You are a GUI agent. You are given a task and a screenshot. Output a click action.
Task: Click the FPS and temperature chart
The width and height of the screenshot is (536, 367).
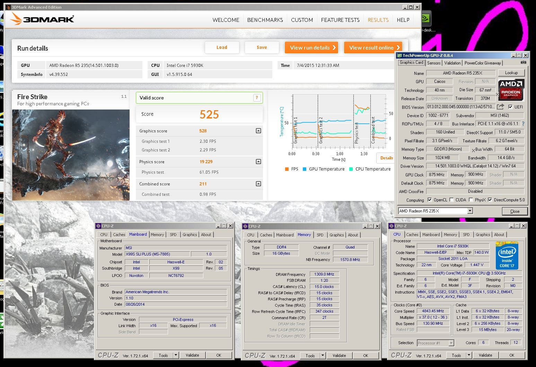tap(339, 121)
